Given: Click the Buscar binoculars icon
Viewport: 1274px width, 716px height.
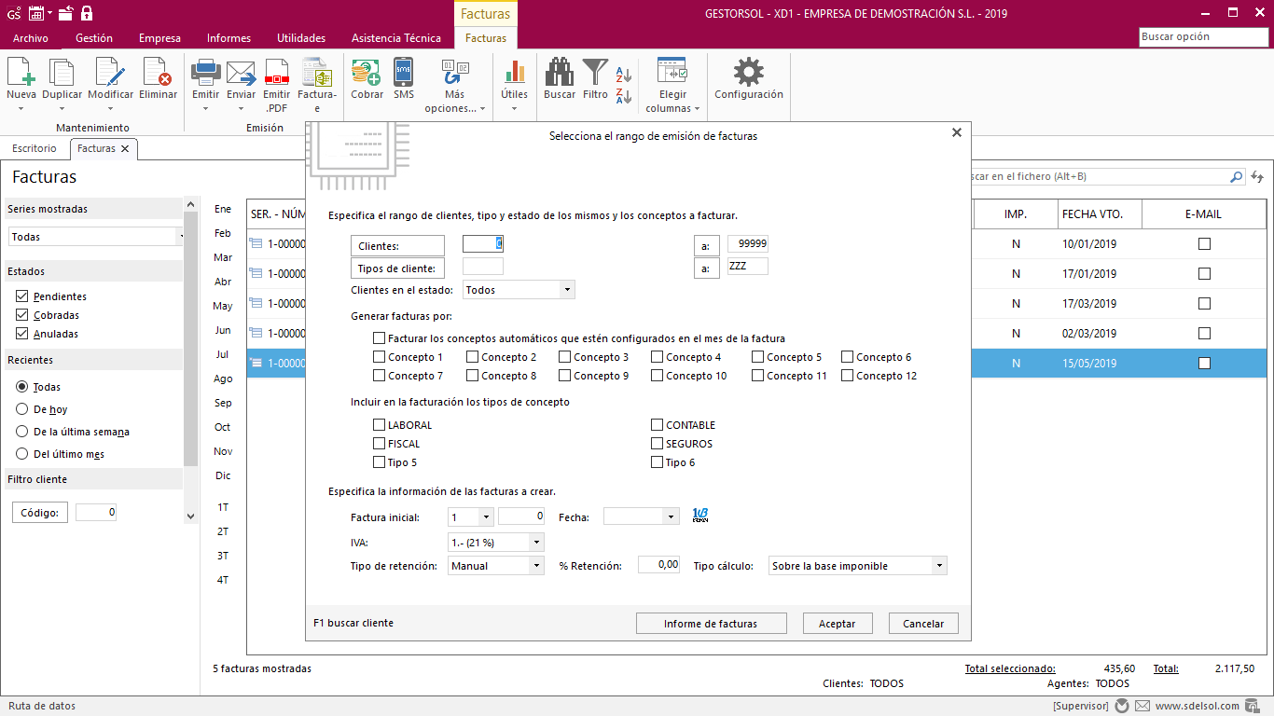Looking at the screenshot, I should tap(560, 73).
